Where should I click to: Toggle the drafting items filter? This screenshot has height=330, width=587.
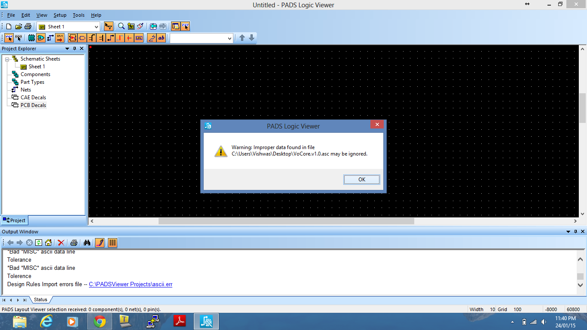tap(152, 38)
